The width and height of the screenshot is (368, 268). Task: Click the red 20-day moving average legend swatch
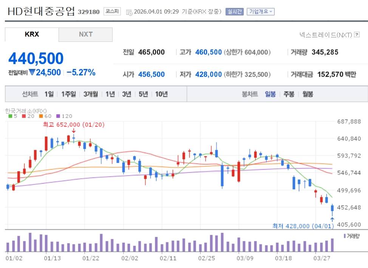(x=24, y=116)
